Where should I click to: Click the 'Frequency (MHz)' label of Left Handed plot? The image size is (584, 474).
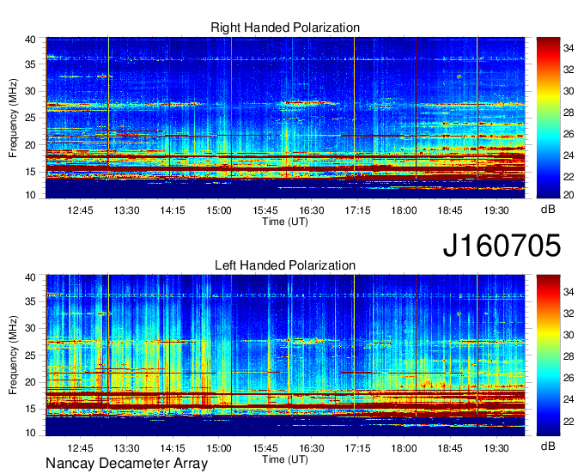point(13,355)
